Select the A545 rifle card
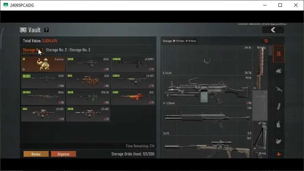This screenshot has width=304, height=171. tap(88, 64)
